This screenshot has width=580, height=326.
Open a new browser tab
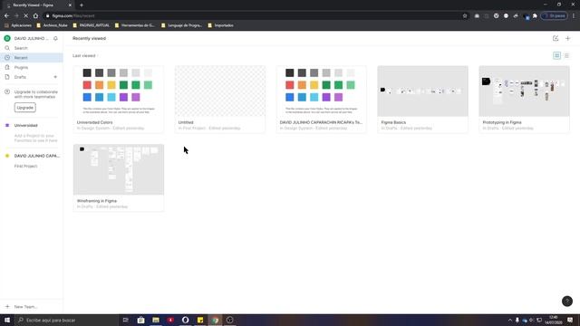tap(82, 5)
